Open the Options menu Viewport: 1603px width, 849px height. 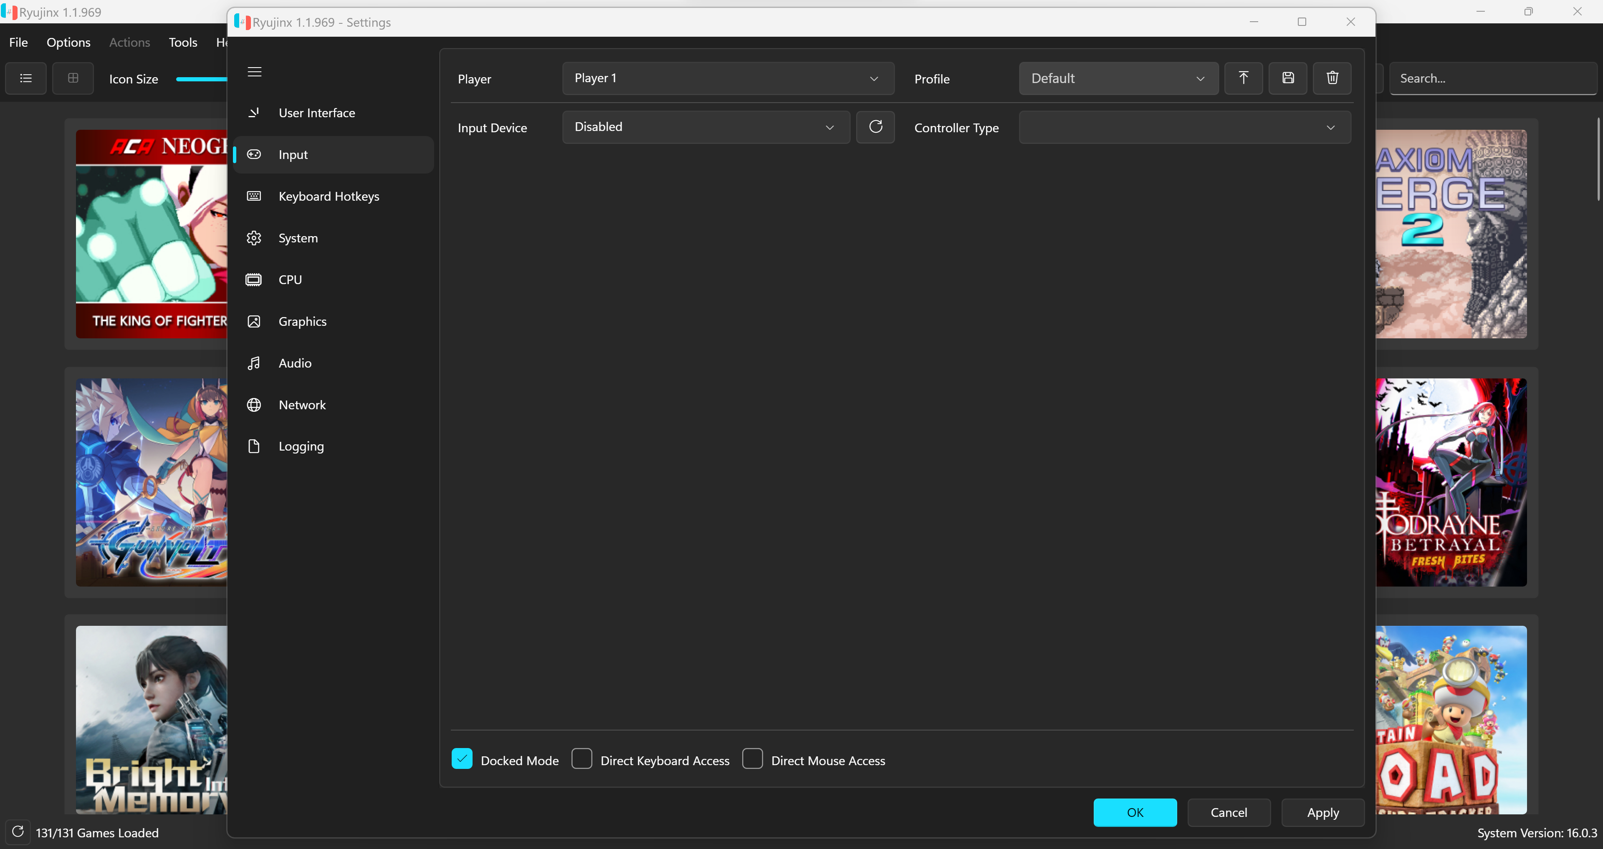(x=68, y=42)
